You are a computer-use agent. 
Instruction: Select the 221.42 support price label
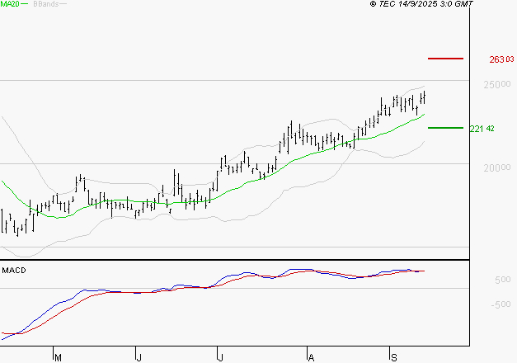tap(482, 129)
